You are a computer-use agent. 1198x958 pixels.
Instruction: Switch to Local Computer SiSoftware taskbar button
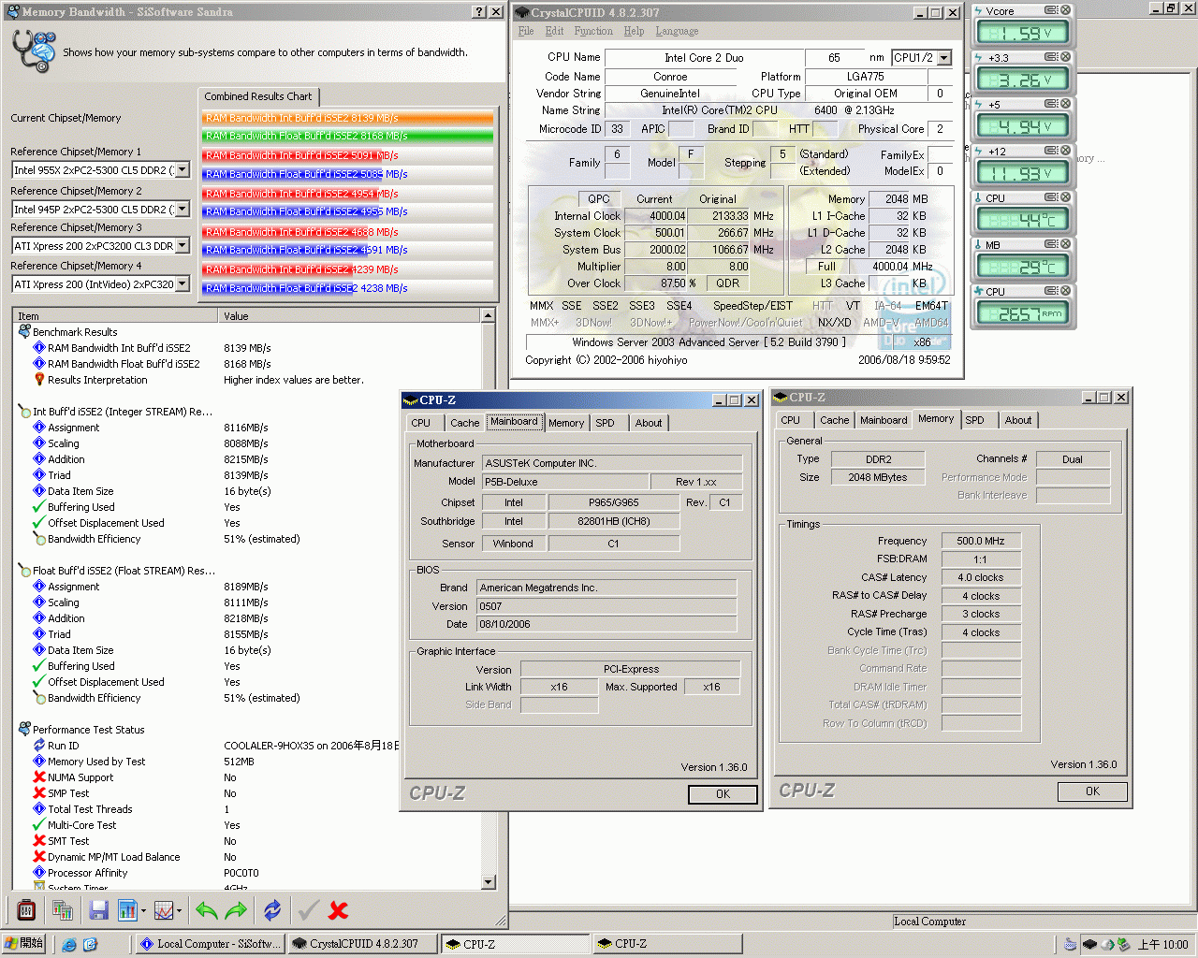coord(212,944)
